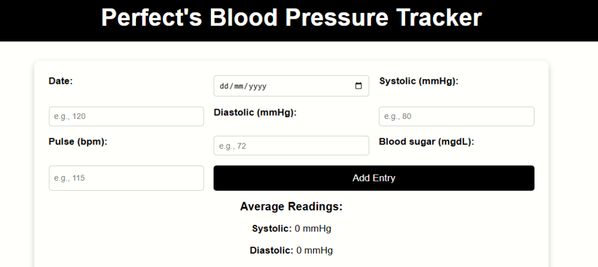
Task: Click the Pulse (bpm): label
Action: (x=78, y=142)
